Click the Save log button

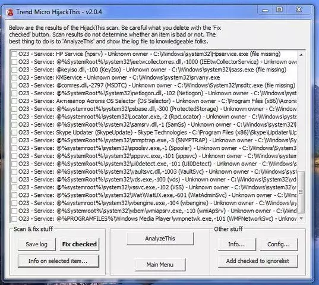tap(37, 245)
